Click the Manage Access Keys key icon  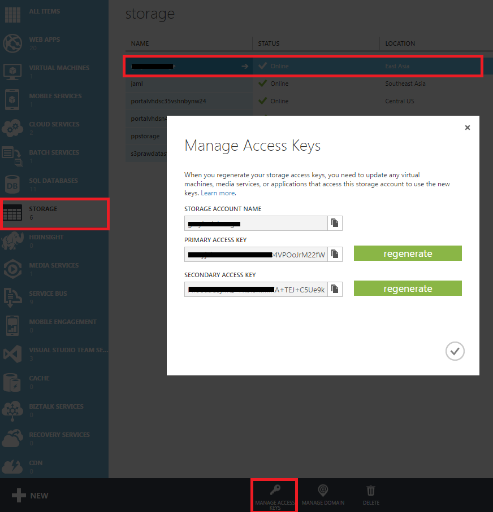click(x=274, y=489)
